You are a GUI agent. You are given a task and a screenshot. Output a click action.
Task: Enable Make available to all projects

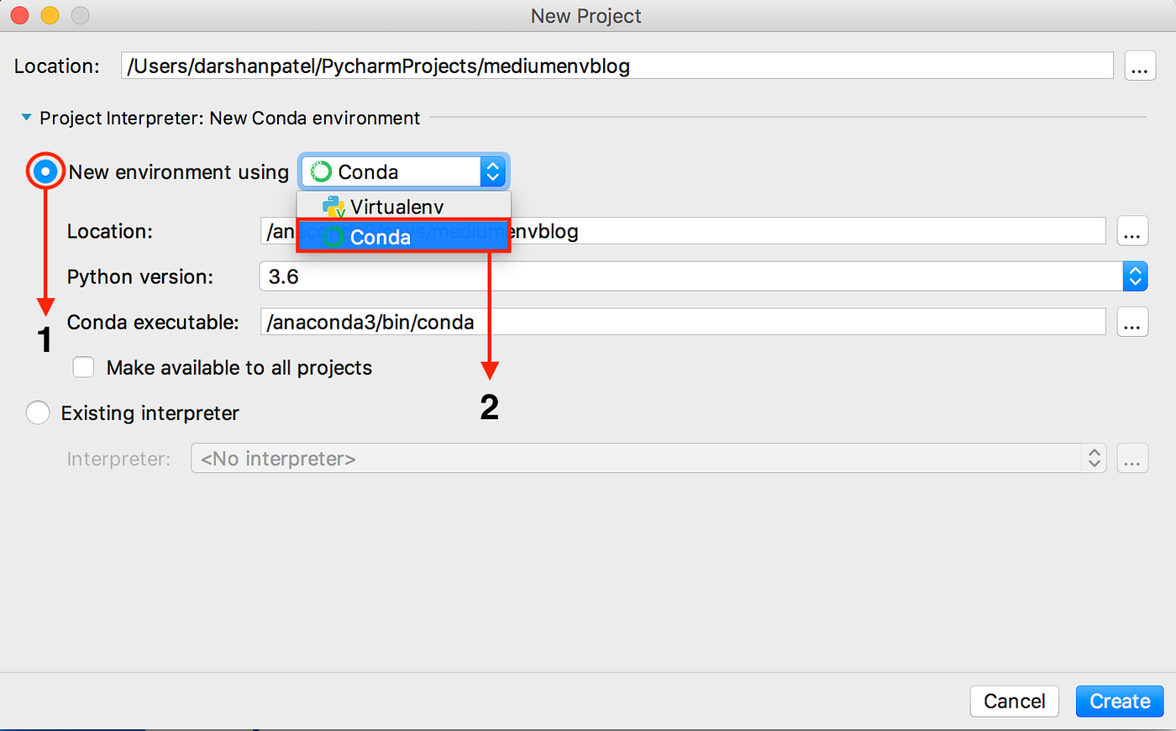pyautogui.click(x=83, y=367)
